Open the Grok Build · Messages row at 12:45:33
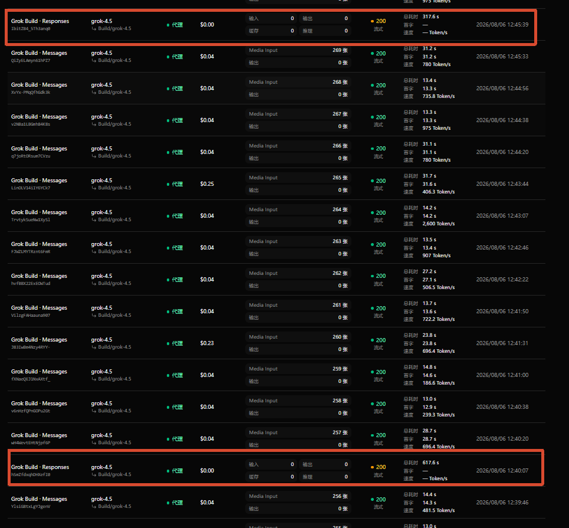The image size is (569, 528). click(276, 56)
